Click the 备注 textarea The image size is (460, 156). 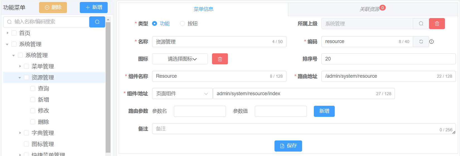click(304, 129)
